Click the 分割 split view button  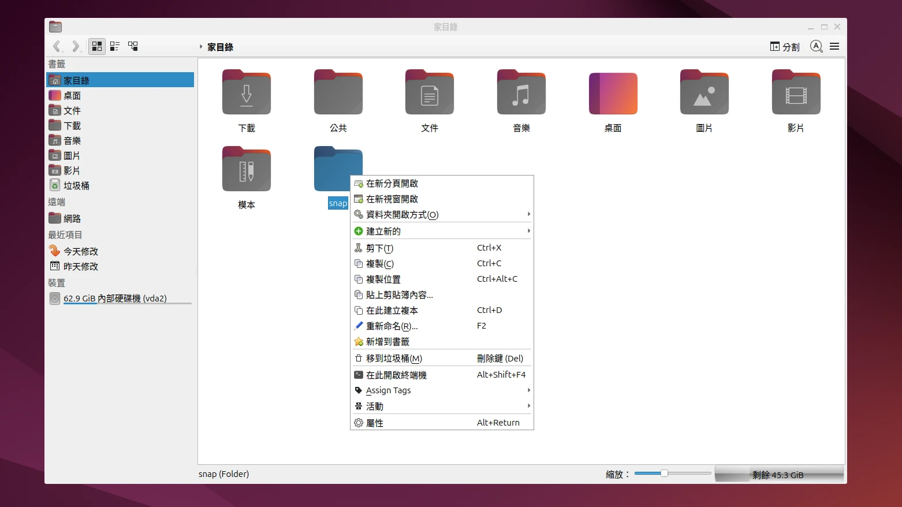[x=785, y=47]
